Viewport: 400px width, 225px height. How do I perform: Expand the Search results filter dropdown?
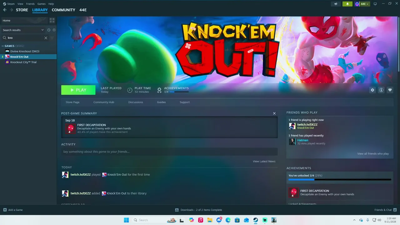coord(23,30)
